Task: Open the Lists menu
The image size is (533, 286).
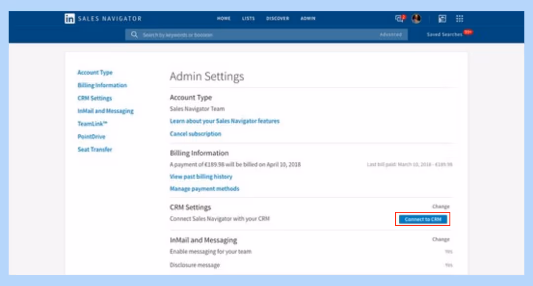Action: coord(248,18)
